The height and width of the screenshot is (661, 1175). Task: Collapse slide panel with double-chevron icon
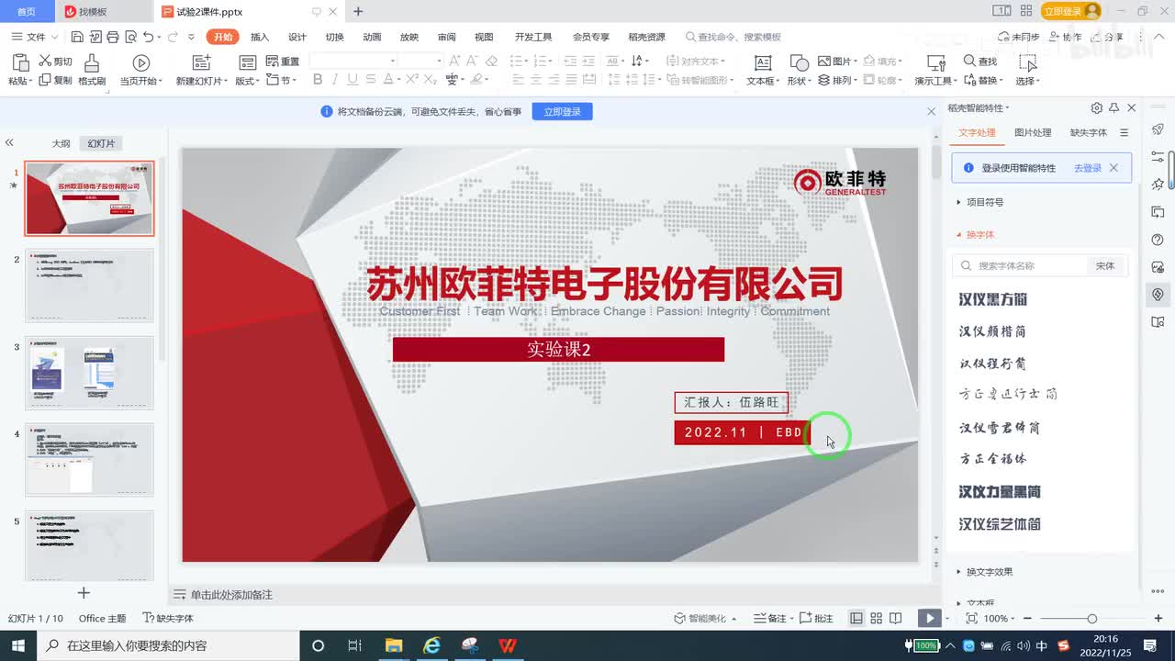(x=9, y=142)
